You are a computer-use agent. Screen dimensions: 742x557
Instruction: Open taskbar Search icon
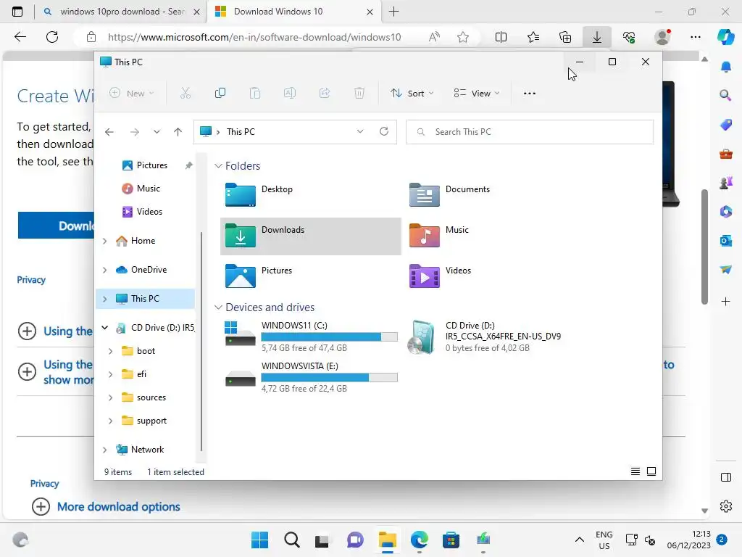[x=292, y=540]
